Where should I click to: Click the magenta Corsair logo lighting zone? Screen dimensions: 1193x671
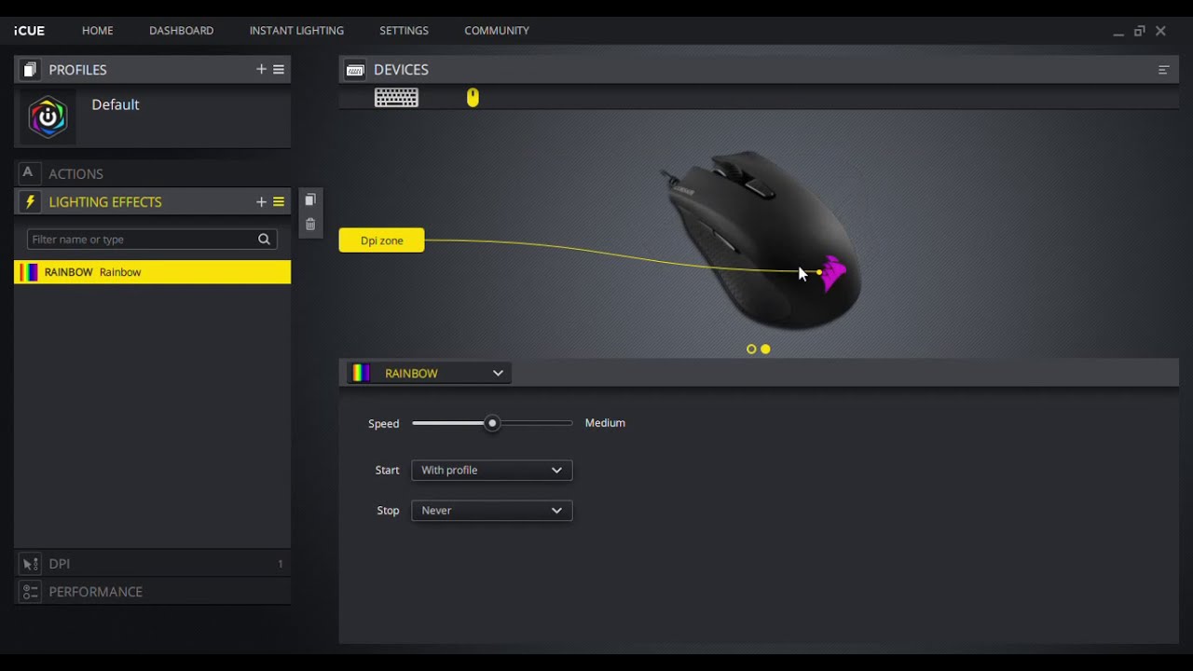pos(833,273)
